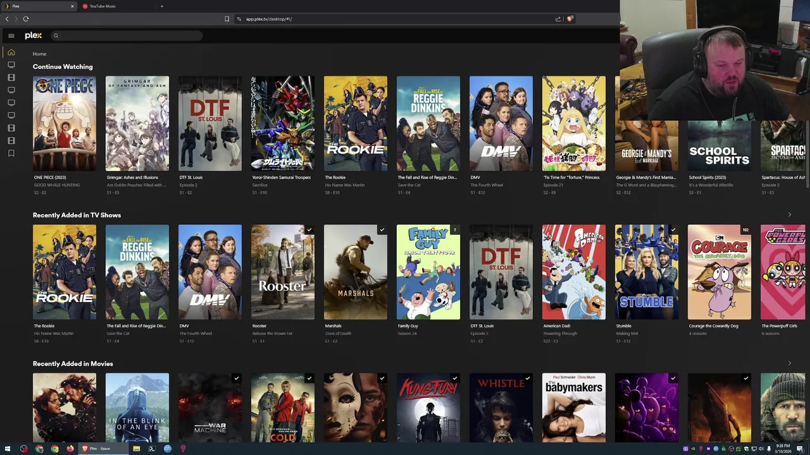This screenshot has width=810, height=455.
Task: Click 'The Fourth Wheel' under Continue Watching DMV
Action: (487, 185)
